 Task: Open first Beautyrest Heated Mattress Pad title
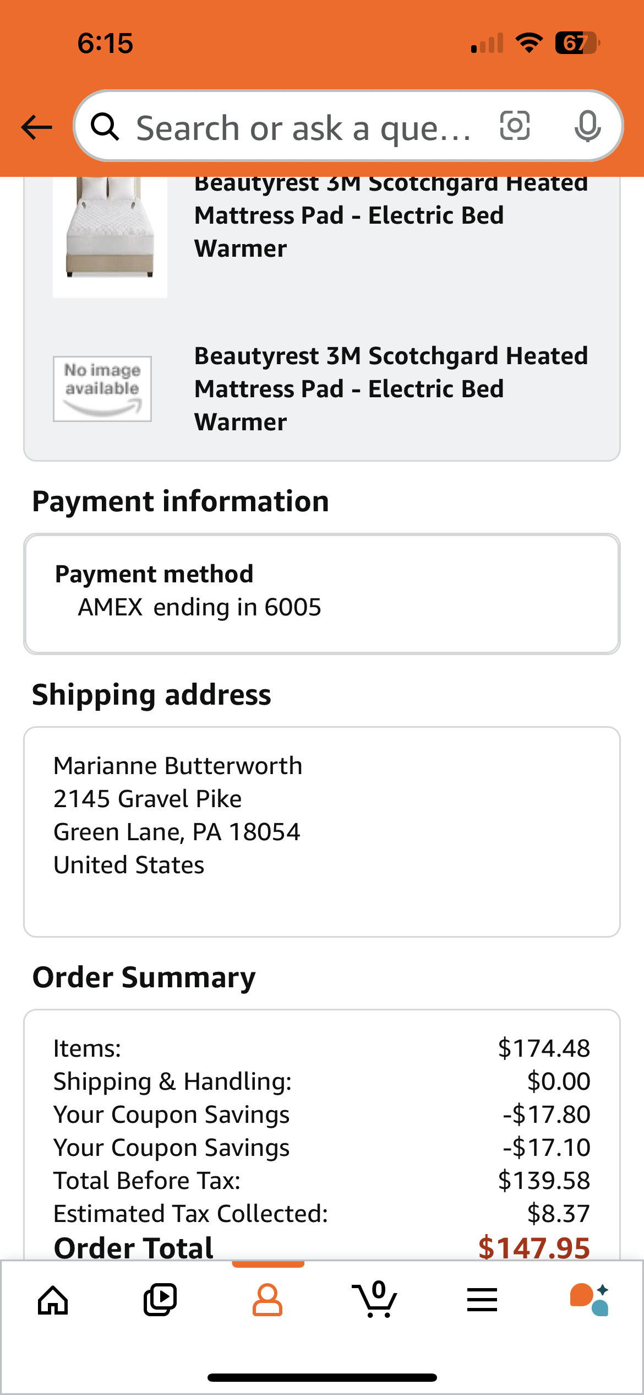[391, 216]
